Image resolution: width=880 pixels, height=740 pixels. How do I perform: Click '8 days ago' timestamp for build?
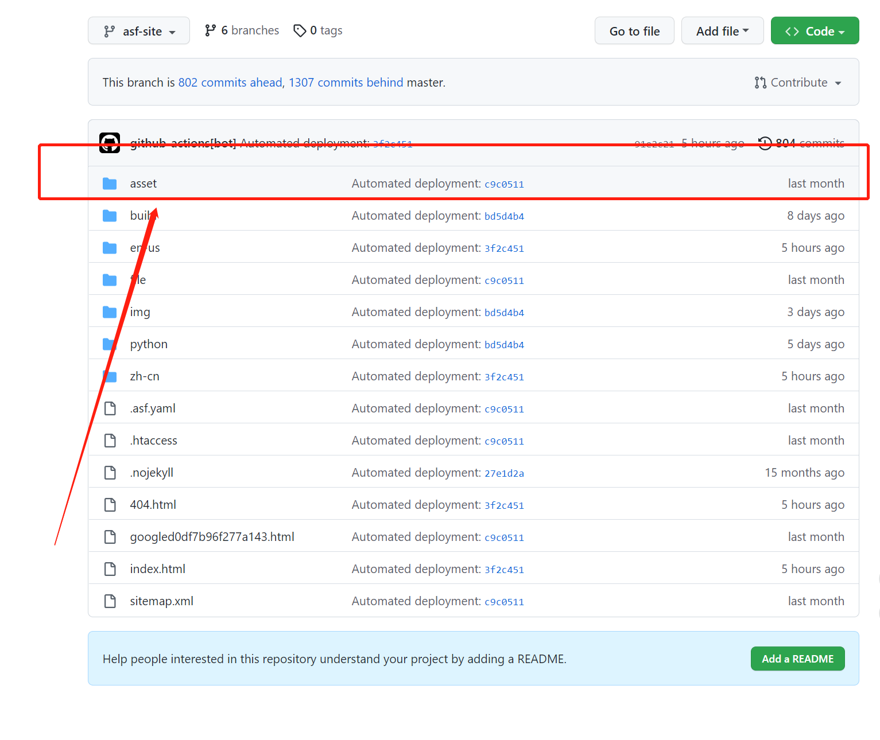point(816,216)
